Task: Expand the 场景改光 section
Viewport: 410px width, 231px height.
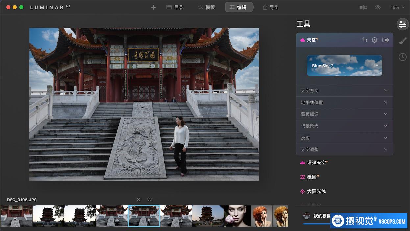Action: (344, 126)
